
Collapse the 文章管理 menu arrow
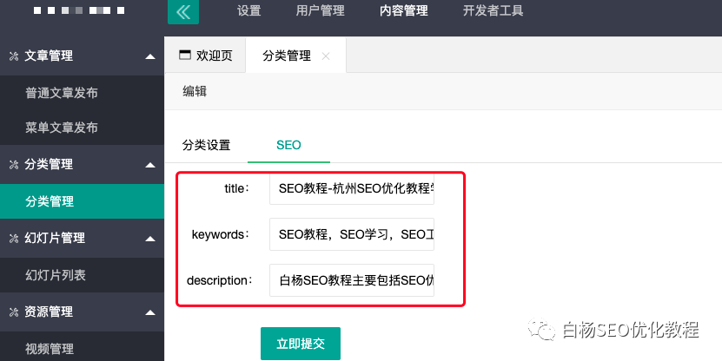[x=149, y=56]
